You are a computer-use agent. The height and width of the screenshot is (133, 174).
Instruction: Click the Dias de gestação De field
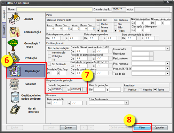click(x=100, y=90)
